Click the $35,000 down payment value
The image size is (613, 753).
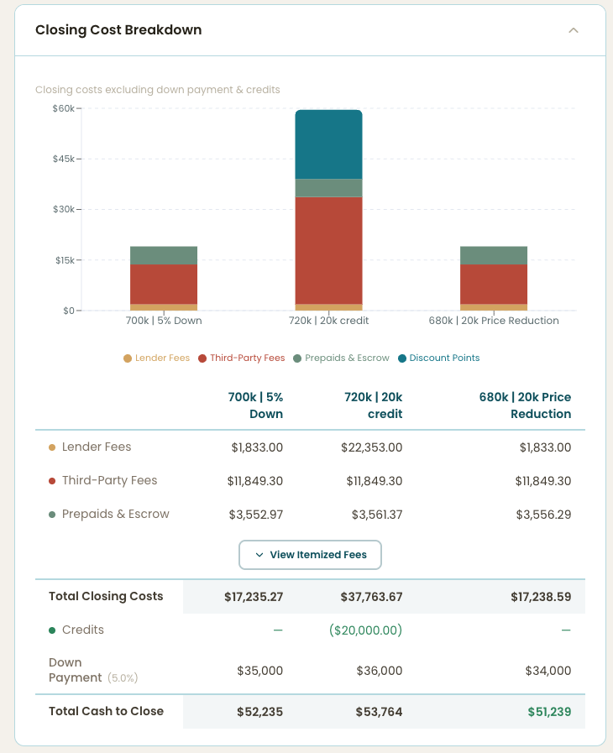260,671
